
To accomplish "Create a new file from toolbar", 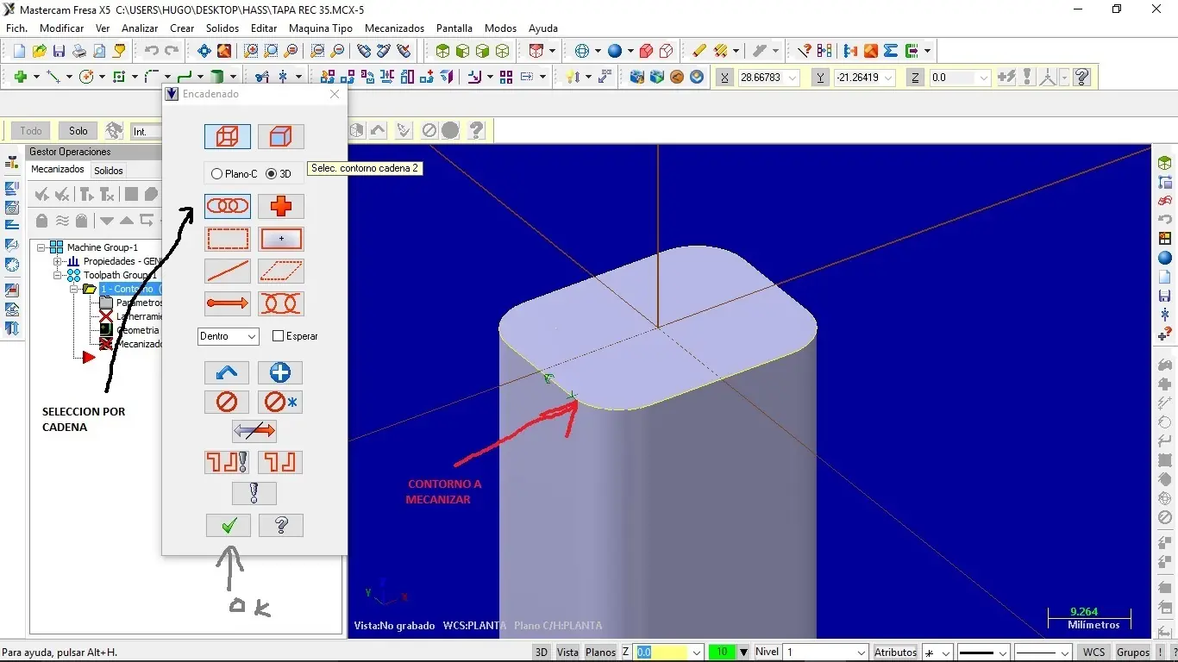I will 19,51.
